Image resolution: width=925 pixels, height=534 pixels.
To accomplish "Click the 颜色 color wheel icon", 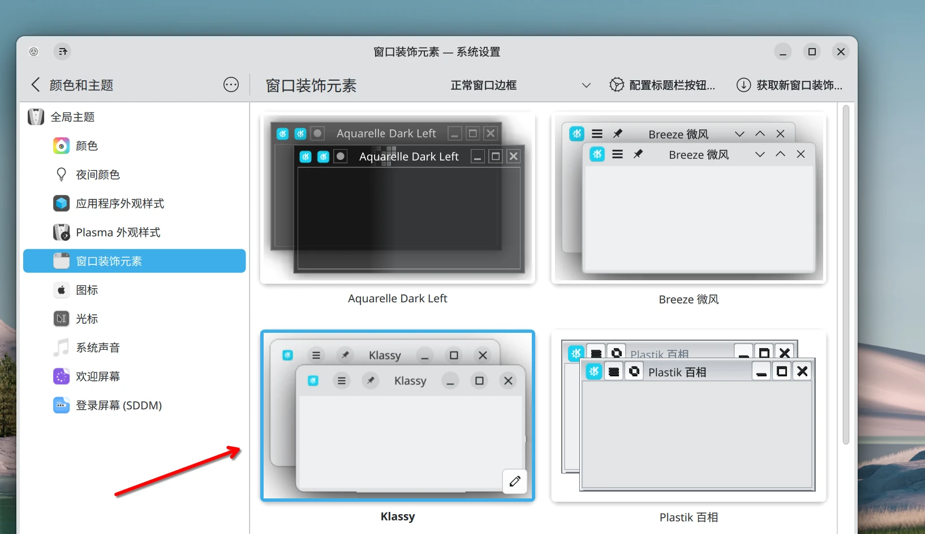I will click(61, 146).
